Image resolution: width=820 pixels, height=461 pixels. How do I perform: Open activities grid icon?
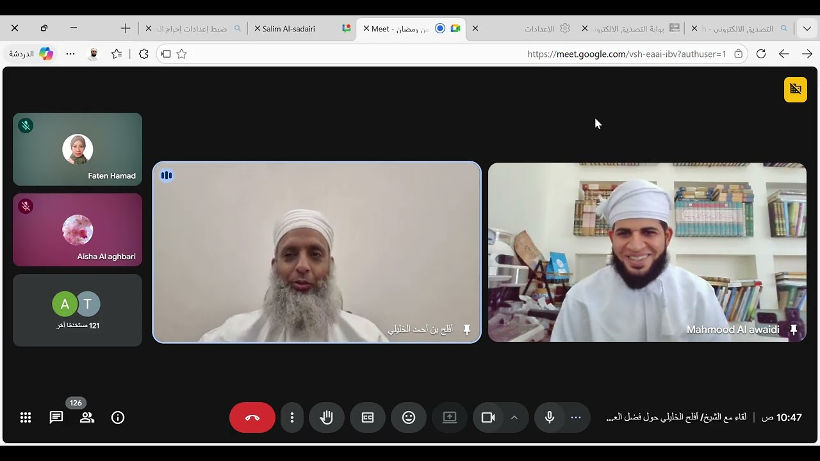26,417
